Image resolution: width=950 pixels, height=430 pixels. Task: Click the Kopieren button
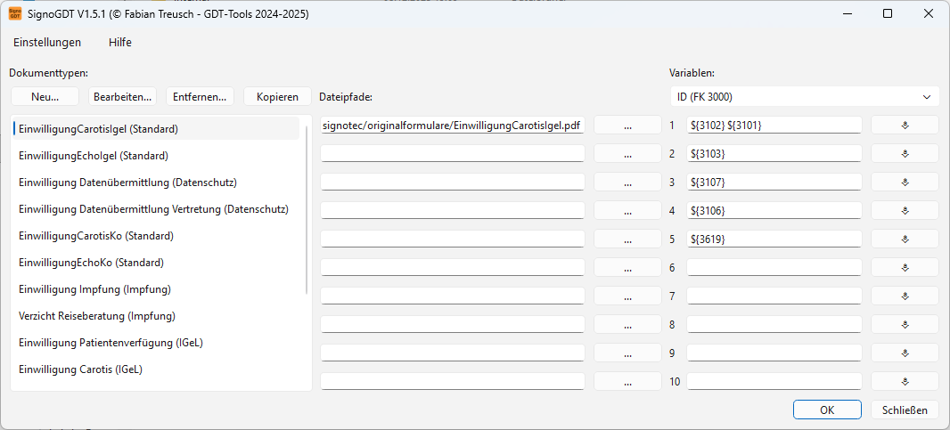(x=277, y=96)
